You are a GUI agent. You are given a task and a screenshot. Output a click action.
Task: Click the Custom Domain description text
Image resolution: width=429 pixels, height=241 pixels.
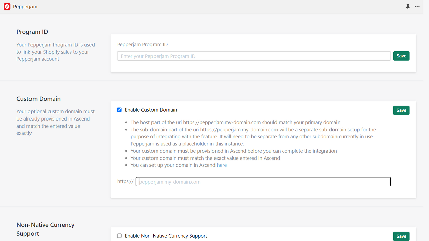[x=56, y=122]
